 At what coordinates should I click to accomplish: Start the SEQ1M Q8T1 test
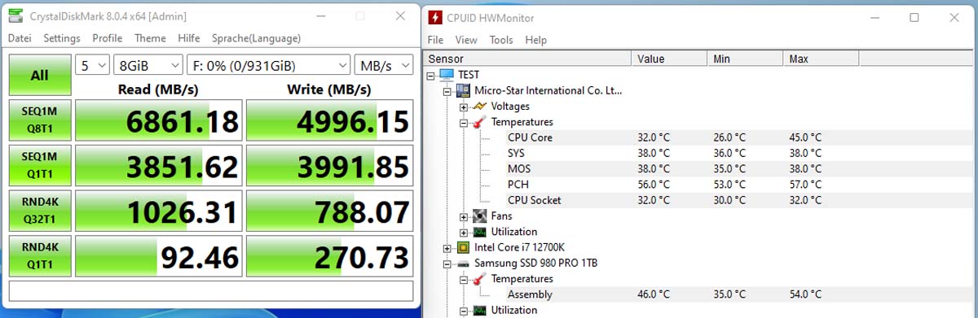tap(39, 120)
